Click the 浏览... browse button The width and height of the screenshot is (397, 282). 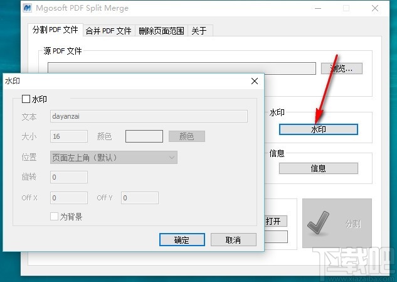[342, 68]
